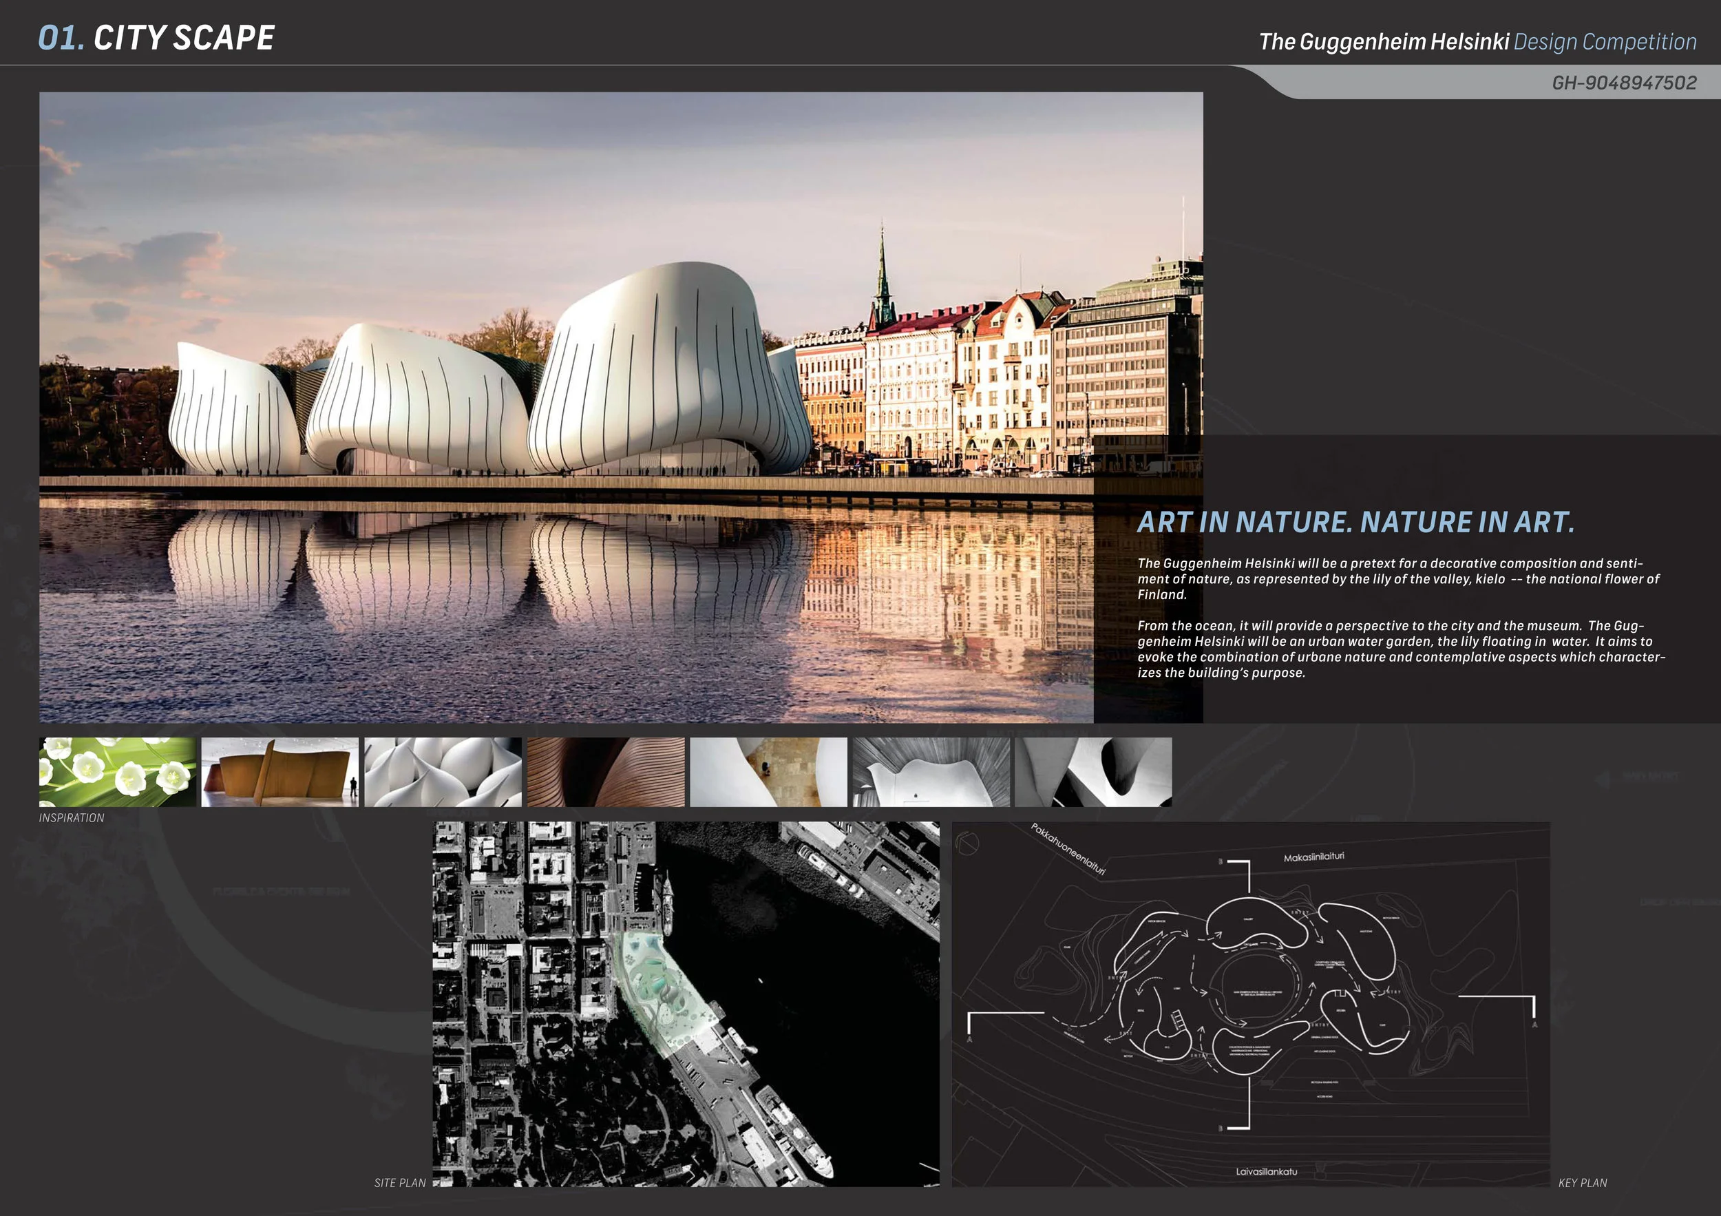Open the aerial site plan image
The image size is (1721, 1216).
point(686,1005)
